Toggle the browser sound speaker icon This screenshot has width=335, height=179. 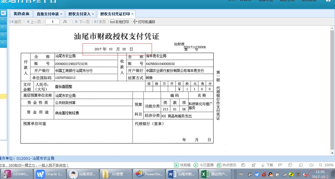tap(311, 165)
